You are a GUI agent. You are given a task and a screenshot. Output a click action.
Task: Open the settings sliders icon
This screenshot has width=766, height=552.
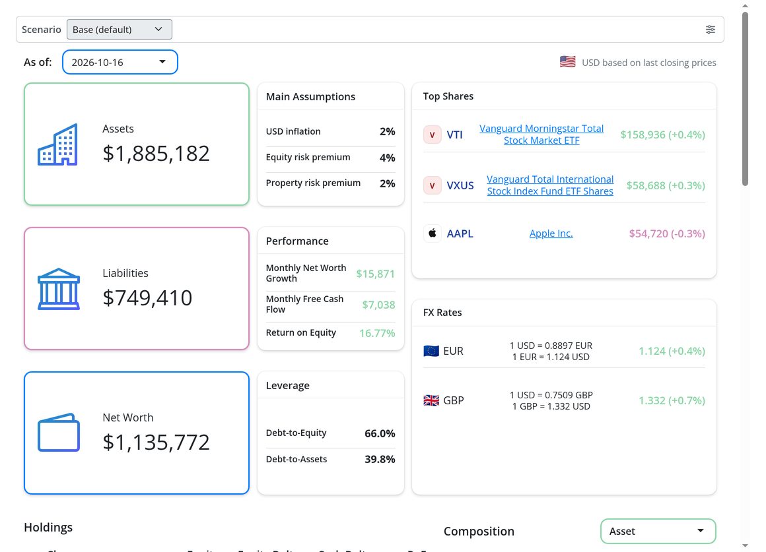tap(711, 29)
